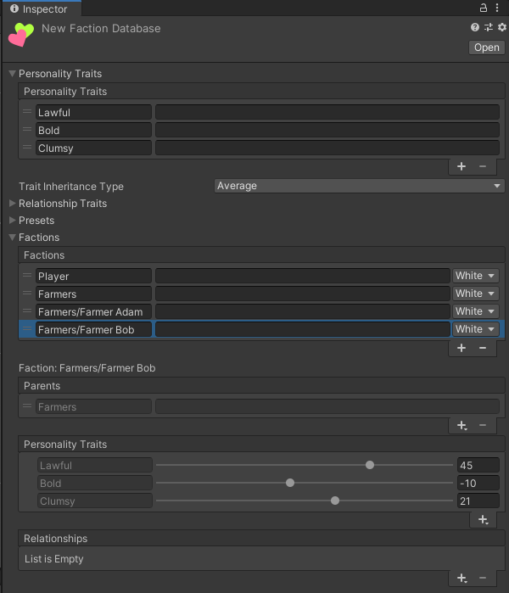Add a new personality trait with plus
This screenshot has height=593, width=509.
click(461, 166)
